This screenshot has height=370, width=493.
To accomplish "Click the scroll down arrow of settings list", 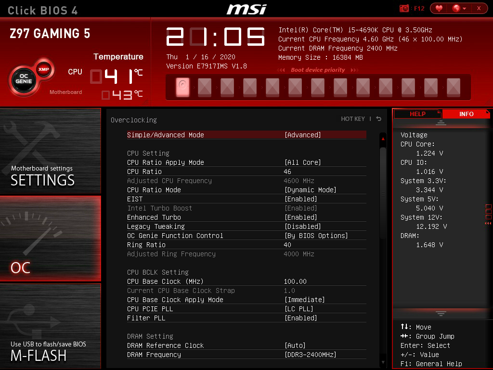I will coord(383,362).
